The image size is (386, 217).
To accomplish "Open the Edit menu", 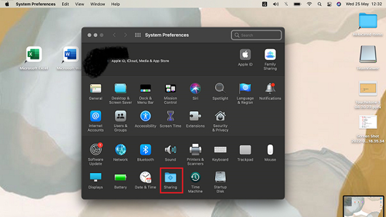I will 65,4.
